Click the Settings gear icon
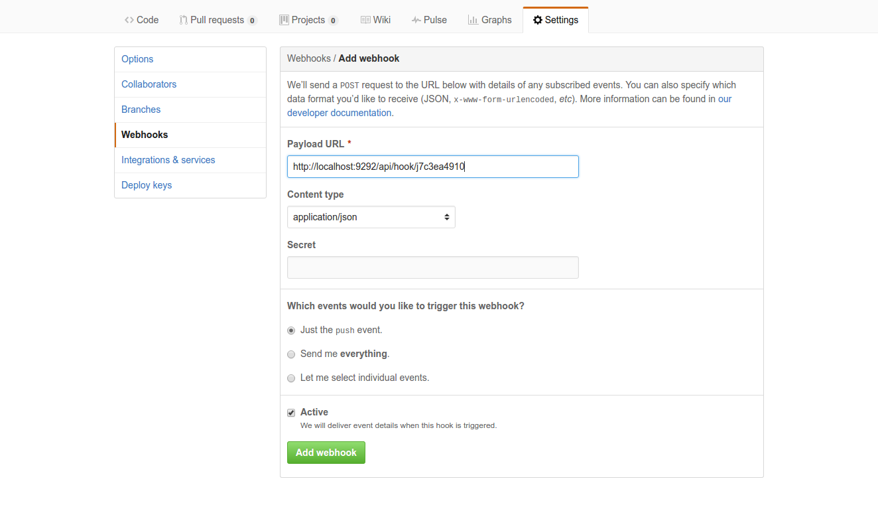Screen dimensions: 878x507 (538, 20)
